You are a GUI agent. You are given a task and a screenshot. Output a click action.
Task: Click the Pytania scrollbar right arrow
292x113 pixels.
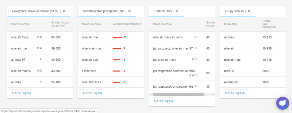[213, 94]
